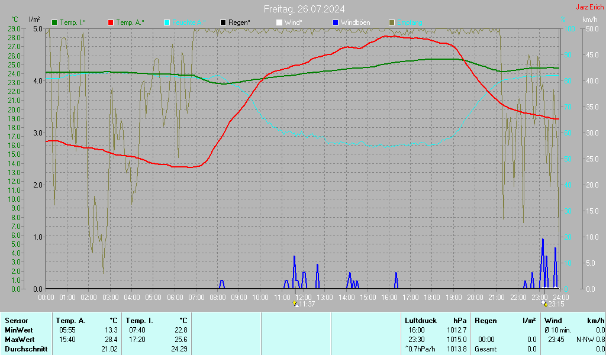Click the Jarz Erich label

pyautogui.click(x=589, y=8)
